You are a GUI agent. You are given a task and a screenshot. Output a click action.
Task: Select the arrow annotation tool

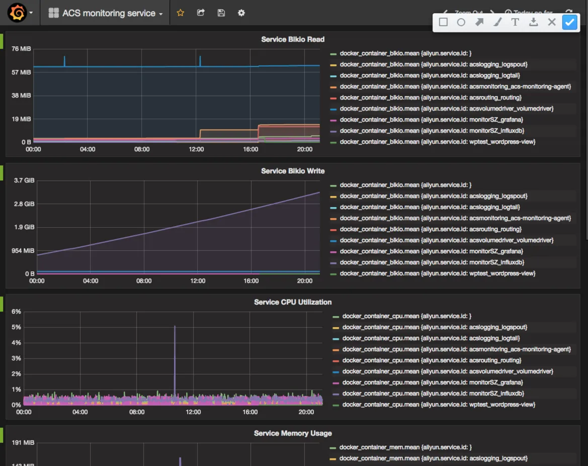[479, 22]
